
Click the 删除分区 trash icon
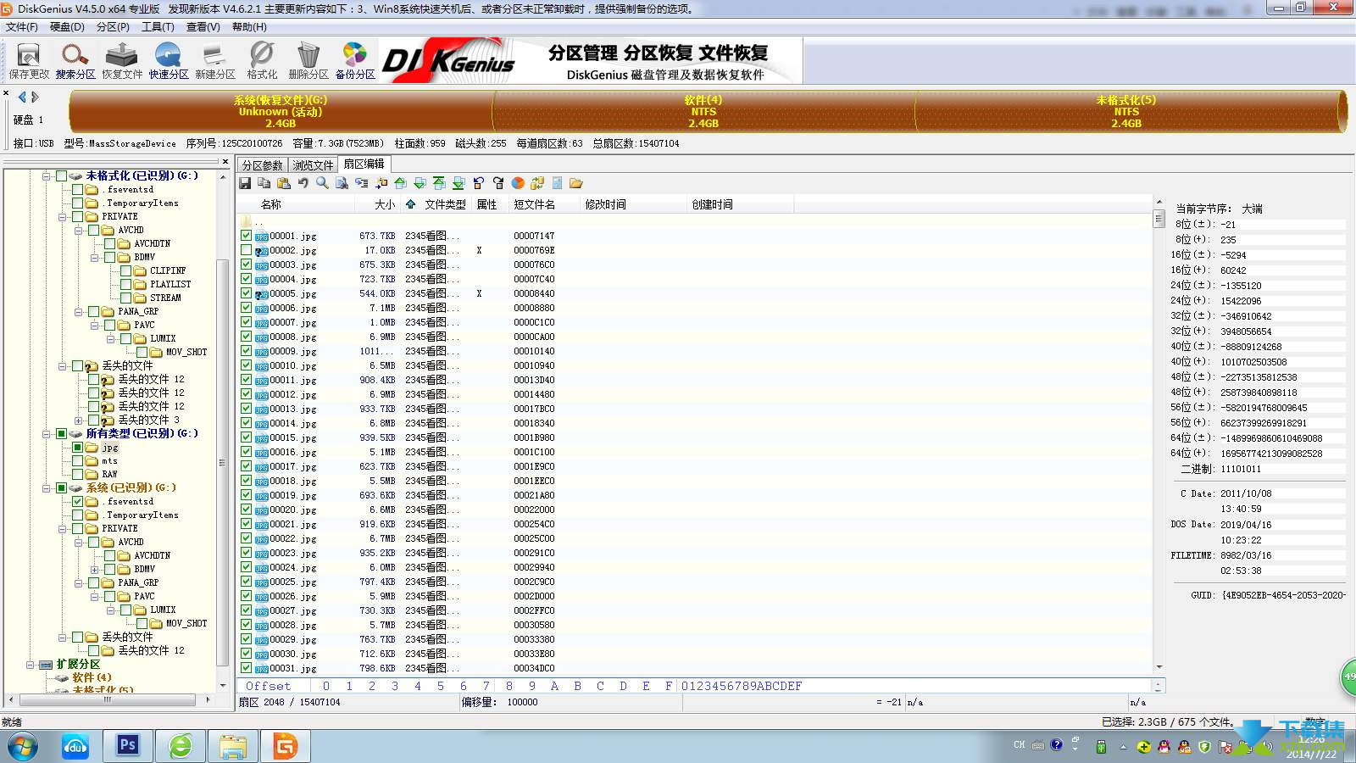coord(308,61)
